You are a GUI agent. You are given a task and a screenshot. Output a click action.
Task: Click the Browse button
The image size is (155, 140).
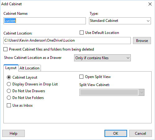coord(142,41)
